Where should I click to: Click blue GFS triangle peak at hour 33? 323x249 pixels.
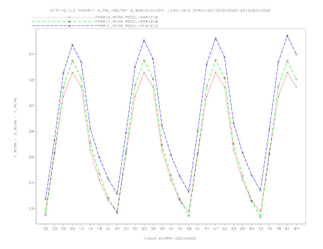(x=144, y=40)
